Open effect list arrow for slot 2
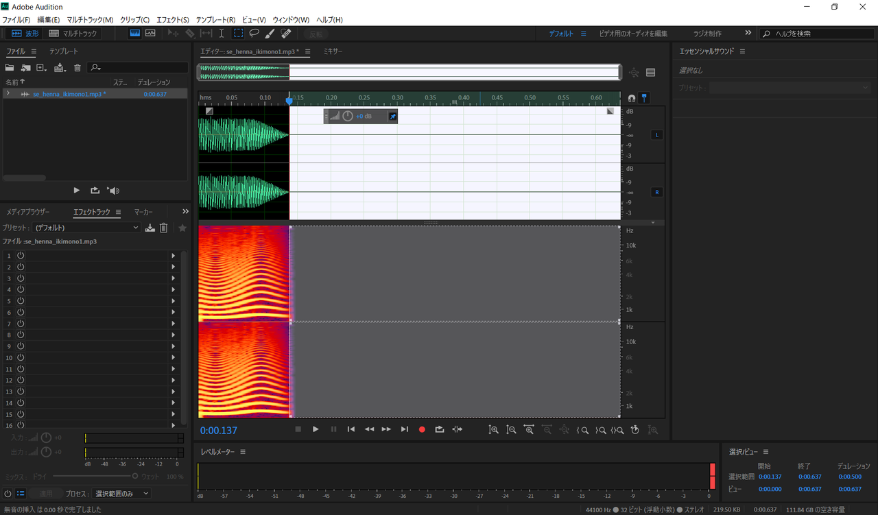This screenshot has height=515, width=878. 174,267
